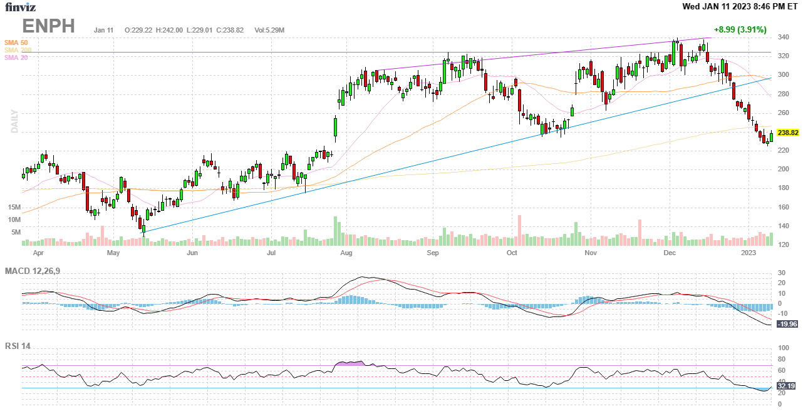Select the ENPH ticker symbol
This screenshot has width=803, height=414.
(49, 26)
